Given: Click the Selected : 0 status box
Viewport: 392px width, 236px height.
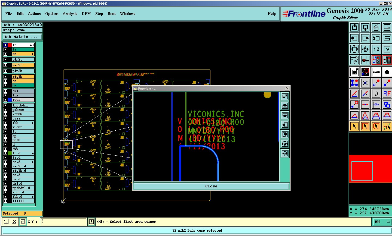Looking at the screenshot, I should click(x=22, y=213).
